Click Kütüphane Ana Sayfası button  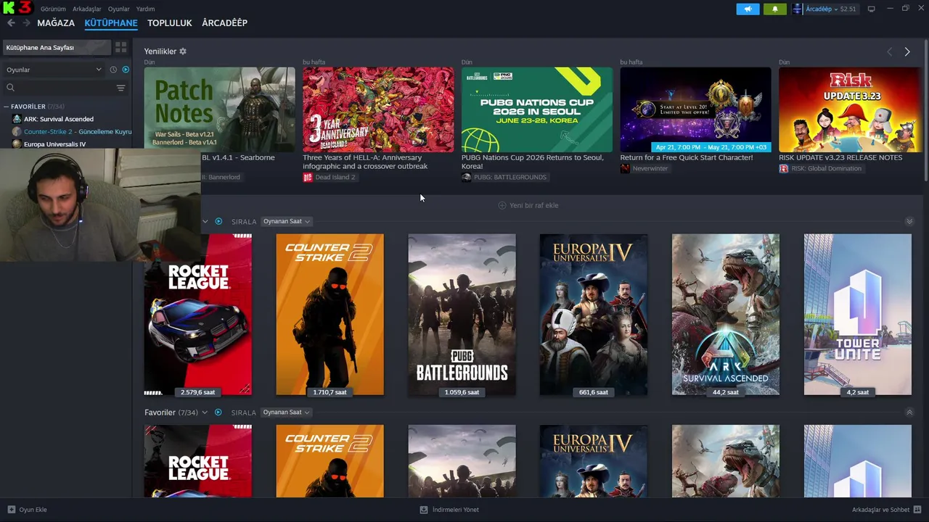tap(57, 47)
